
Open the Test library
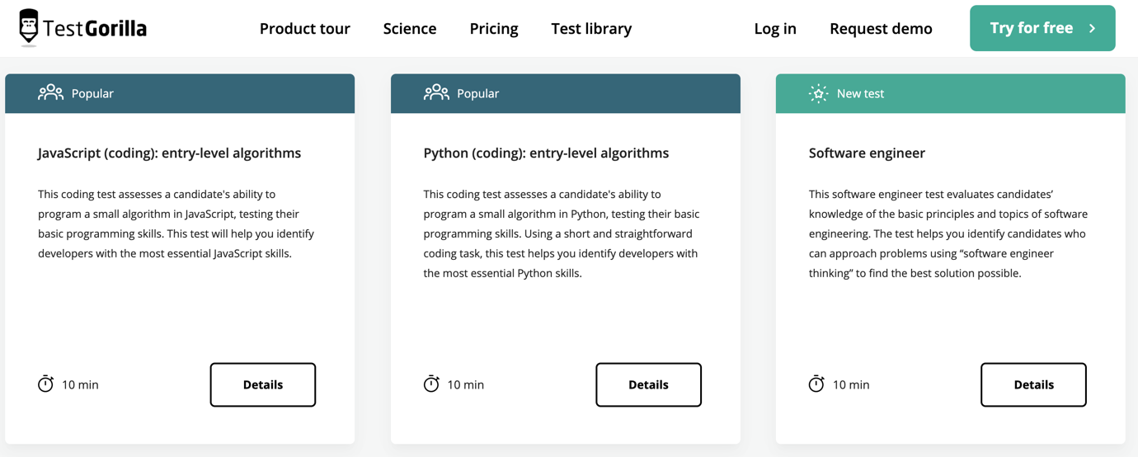tap(591, 28)
